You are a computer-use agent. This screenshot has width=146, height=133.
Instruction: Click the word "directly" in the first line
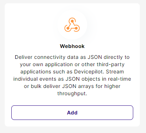coord(113,57)
